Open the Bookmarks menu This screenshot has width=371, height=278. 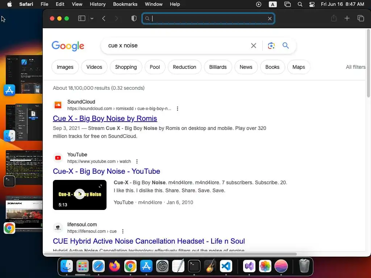[125, 4]
